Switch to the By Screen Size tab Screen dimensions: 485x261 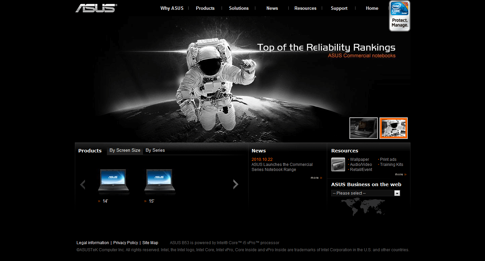tap(125, 150)
